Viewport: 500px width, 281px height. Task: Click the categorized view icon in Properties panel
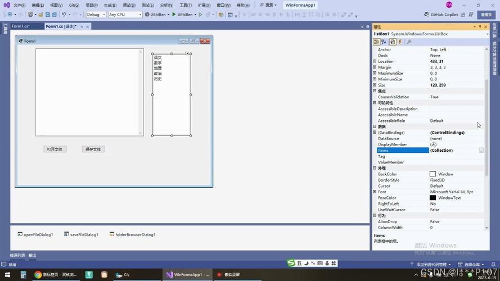(x=377, y=42)
